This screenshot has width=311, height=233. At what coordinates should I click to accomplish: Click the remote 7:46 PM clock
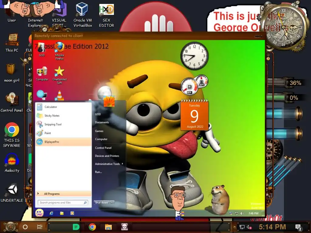click(x=254, y=213)
